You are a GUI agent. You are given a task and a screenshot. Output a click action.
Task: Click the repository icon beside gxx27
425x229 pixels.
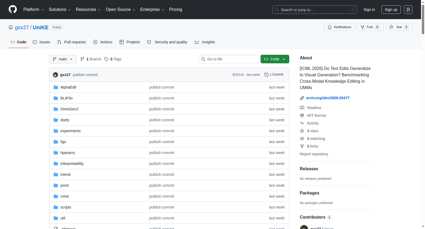click(11, 27)
